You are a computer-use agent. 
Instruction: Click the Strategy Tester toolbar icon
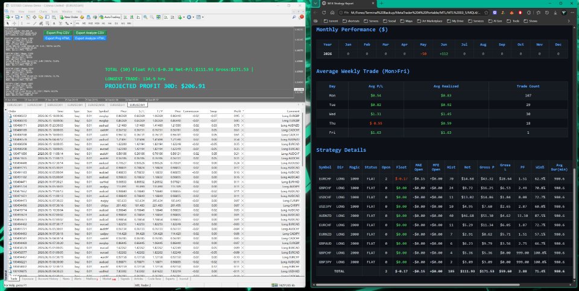click(x=54, y=17)
